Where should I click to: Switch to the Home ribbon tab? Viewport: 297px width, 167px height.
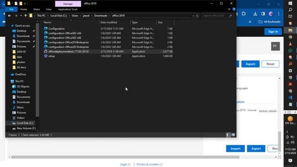24,9
